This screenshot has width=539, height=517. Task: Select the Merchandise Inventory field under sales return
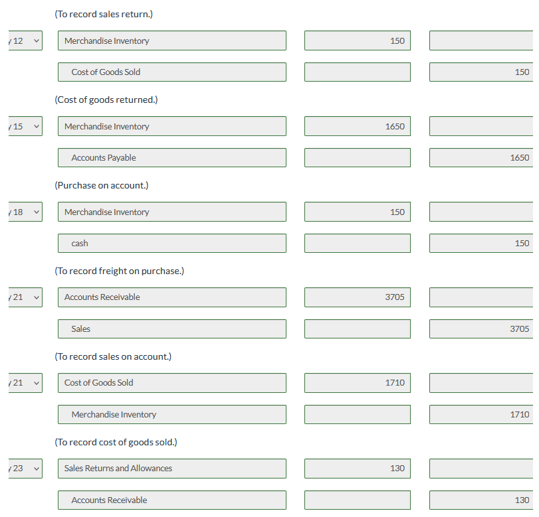[171, 40]
